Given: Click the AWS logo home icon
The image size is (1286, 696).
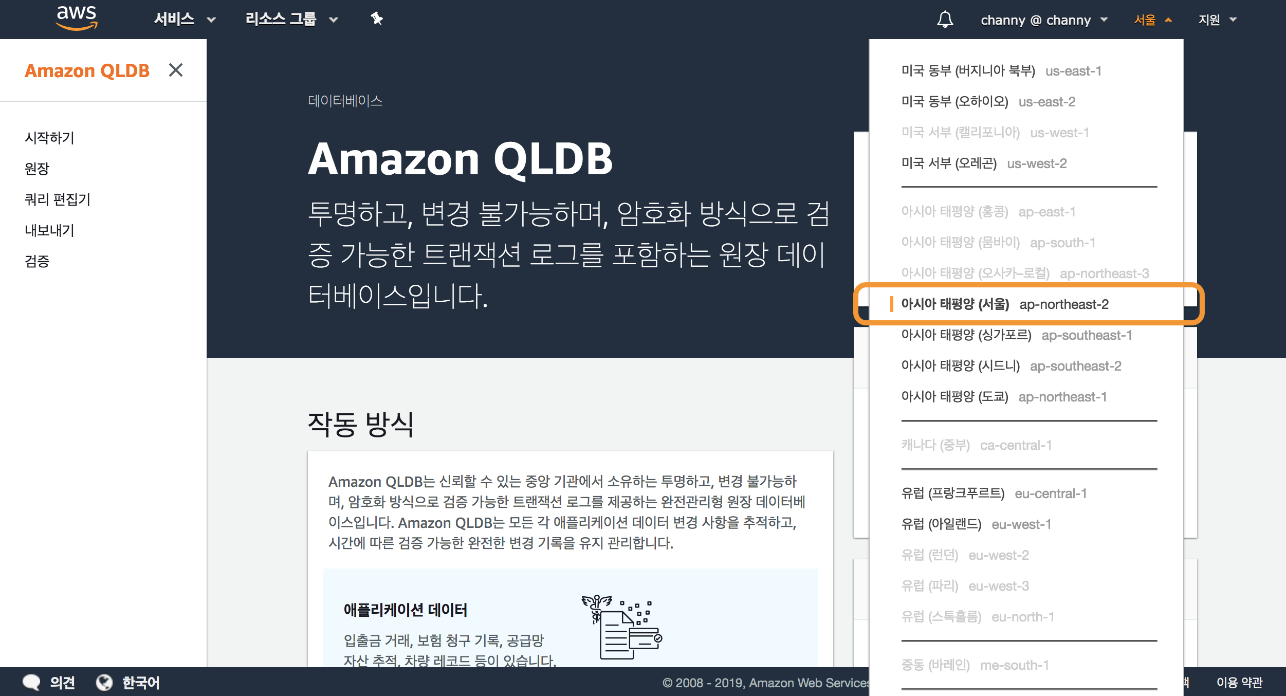Looking at the screenshot, I should pyautogui.click(x=77, y=18).
